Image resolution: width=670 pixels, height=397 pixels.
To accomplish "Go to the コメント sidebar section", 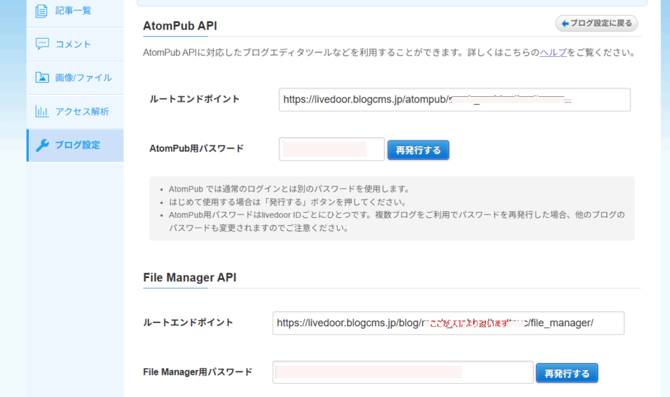I will (x=73, y=44).
